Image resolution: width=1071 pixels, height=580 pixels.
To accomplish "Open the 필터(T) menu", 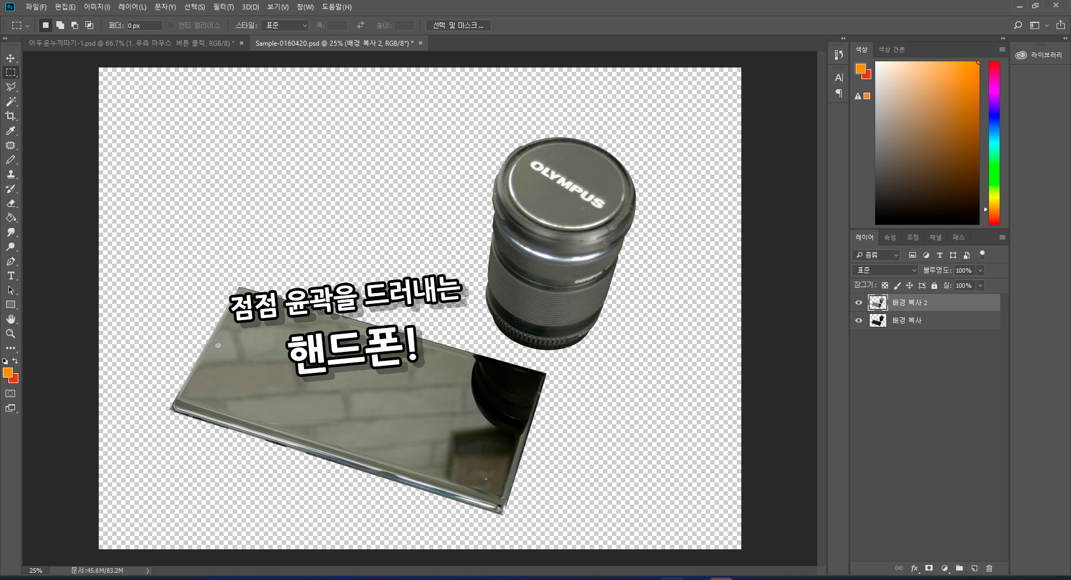I will (x=223, y=7).
